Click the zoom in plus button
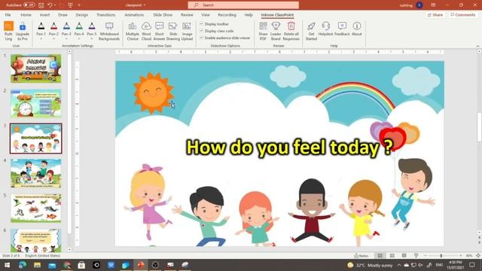The height and width of the screenshot is (271, 482). click(461, 256)
